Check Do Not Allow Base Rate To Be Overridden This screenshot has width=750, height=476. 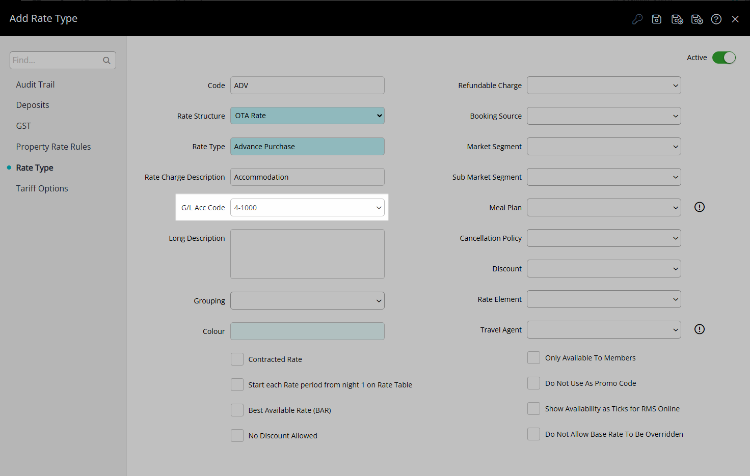click(533, 434)
